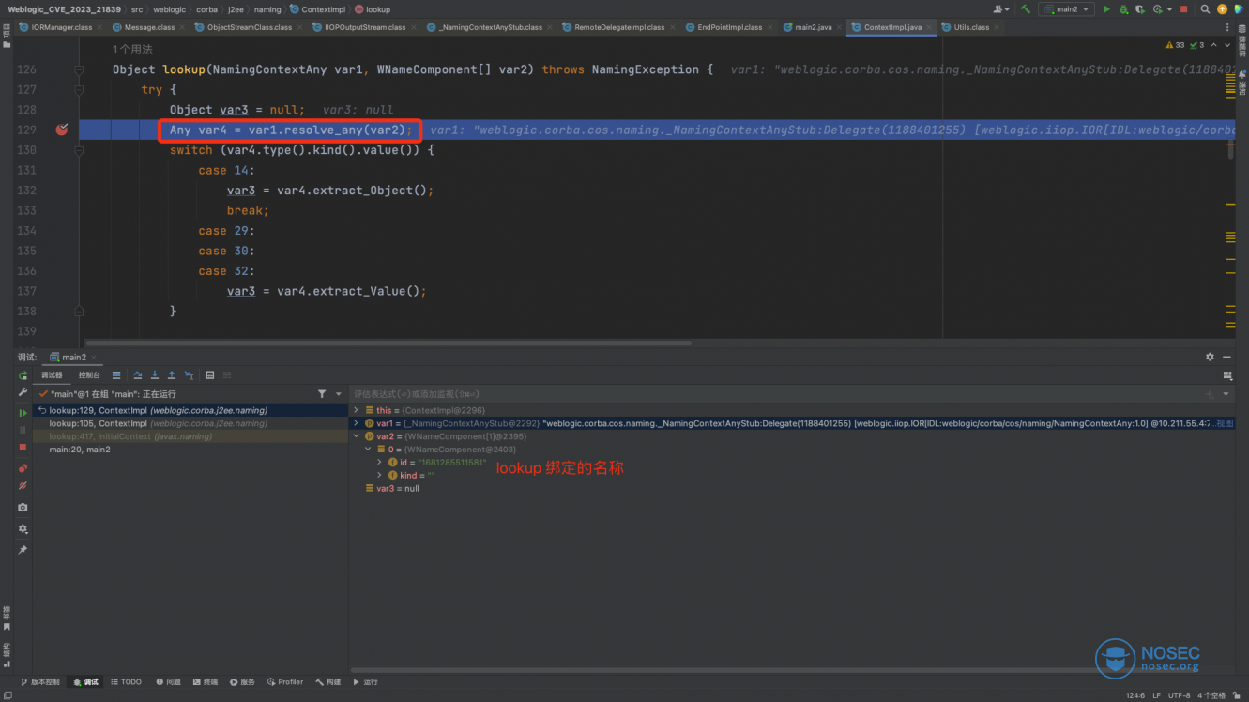
Task: Click the orange update arrow icon
Action: click(x=1223, y=9)
